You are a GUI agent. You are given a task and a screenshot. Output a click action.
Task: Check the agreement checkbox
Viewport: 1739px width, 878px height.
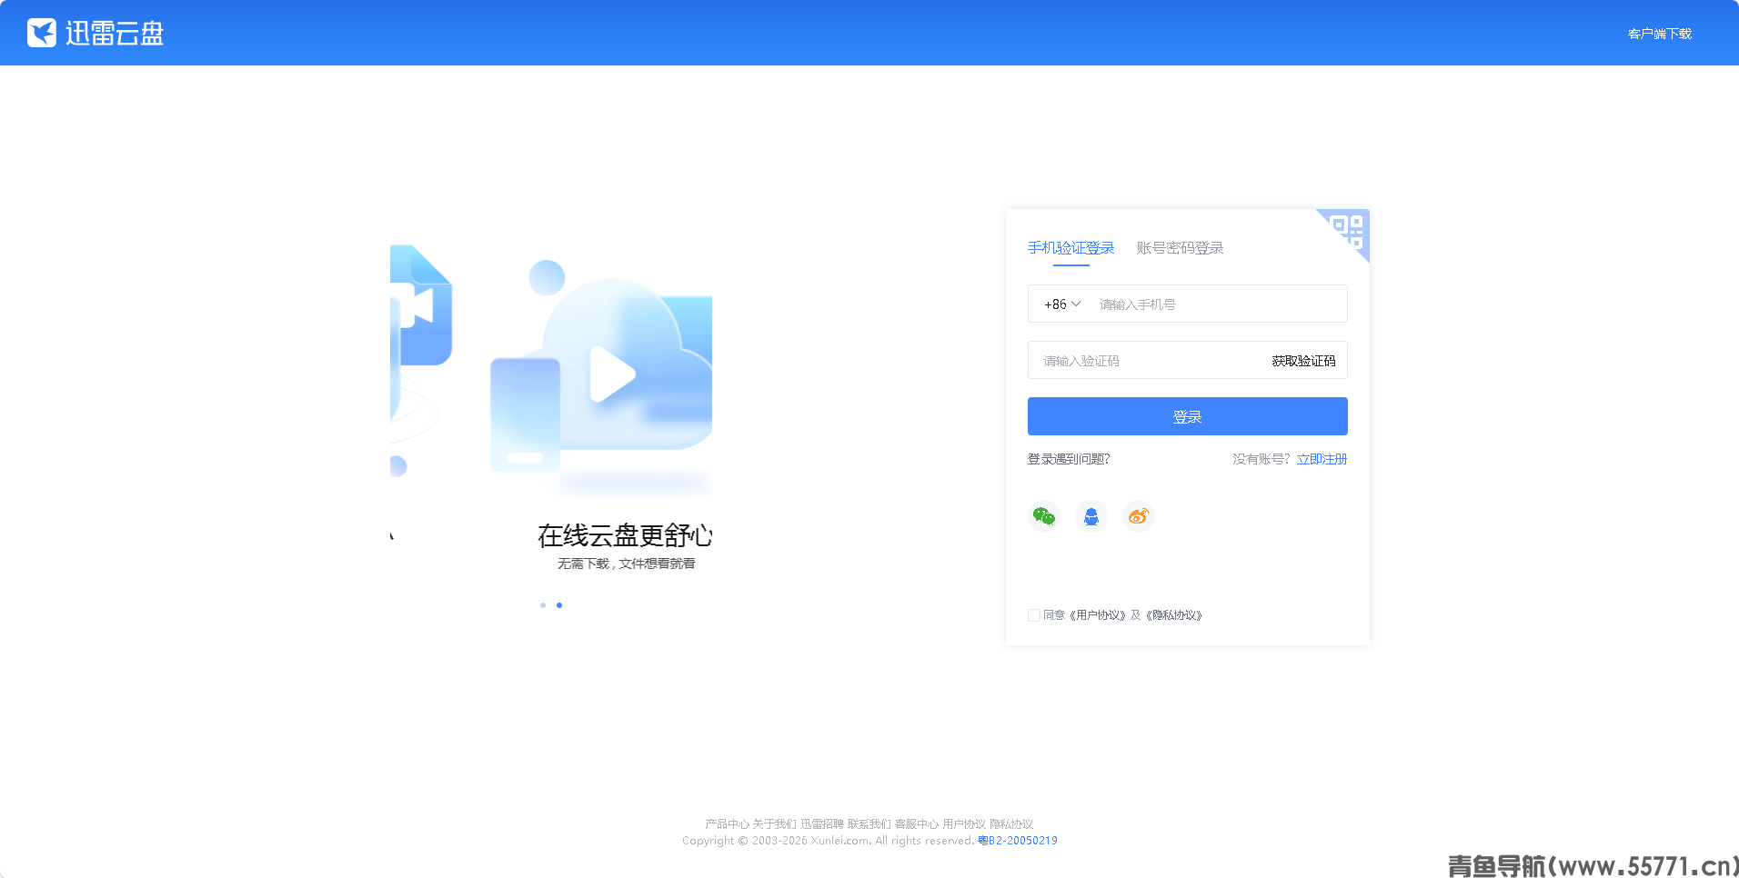[x=1034, y=615]
